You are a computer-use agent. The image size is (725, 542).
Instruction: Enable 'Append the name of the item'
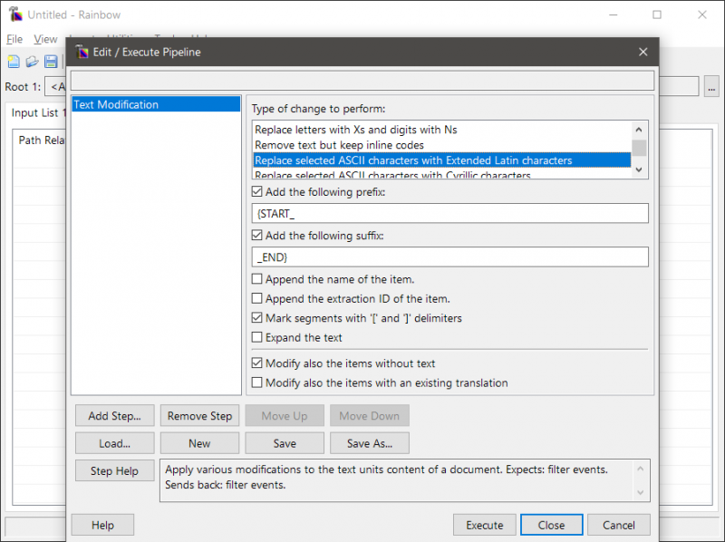[x=257, y=279]
